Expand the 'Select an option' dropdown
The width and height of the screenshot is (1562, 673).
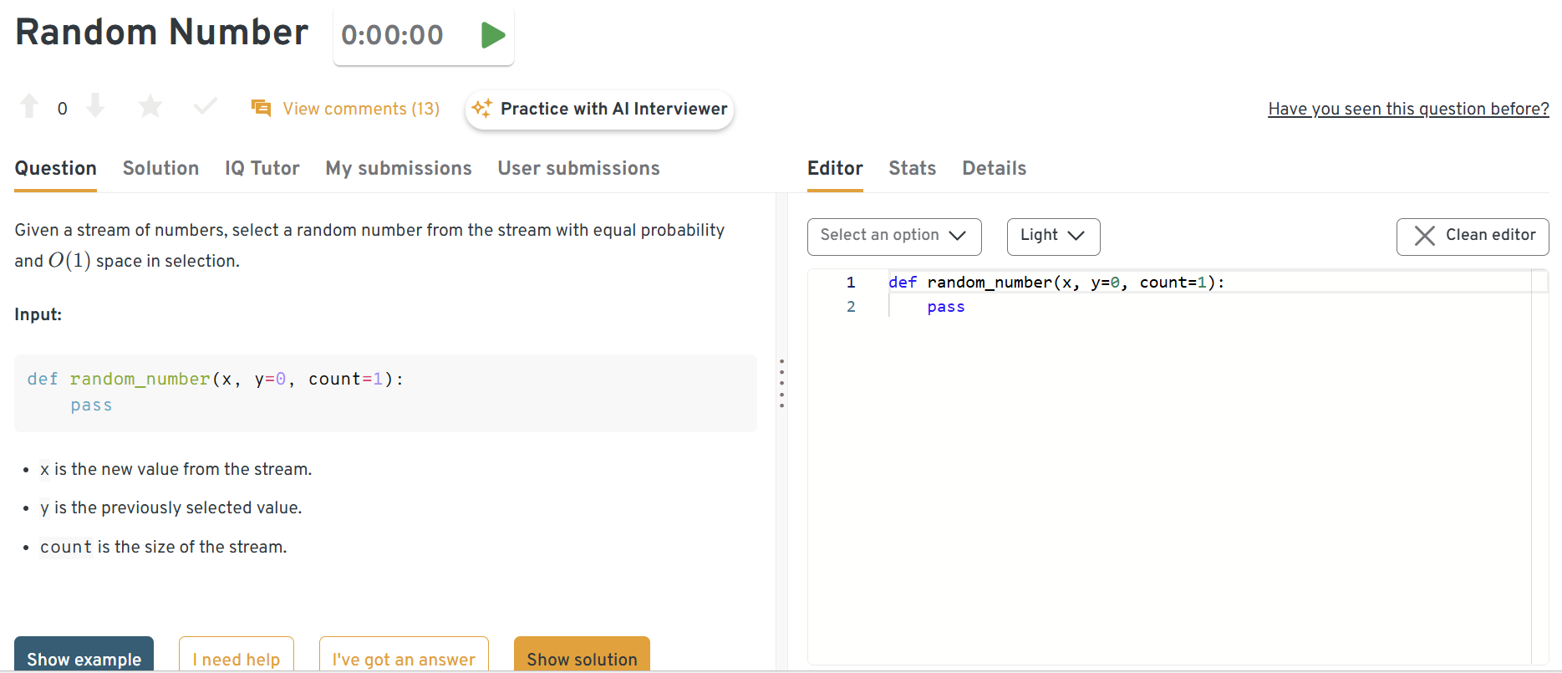893,237
